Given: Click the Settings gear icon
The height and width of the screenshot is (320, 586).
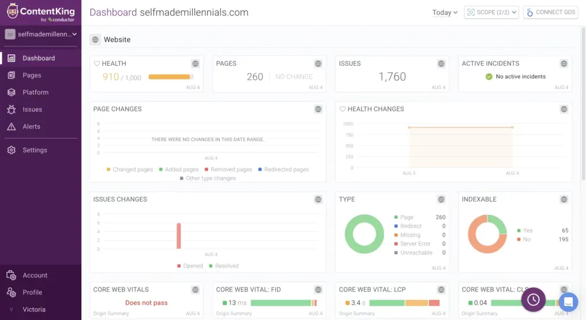Looking at the screenshot, I should pos(11,150).
